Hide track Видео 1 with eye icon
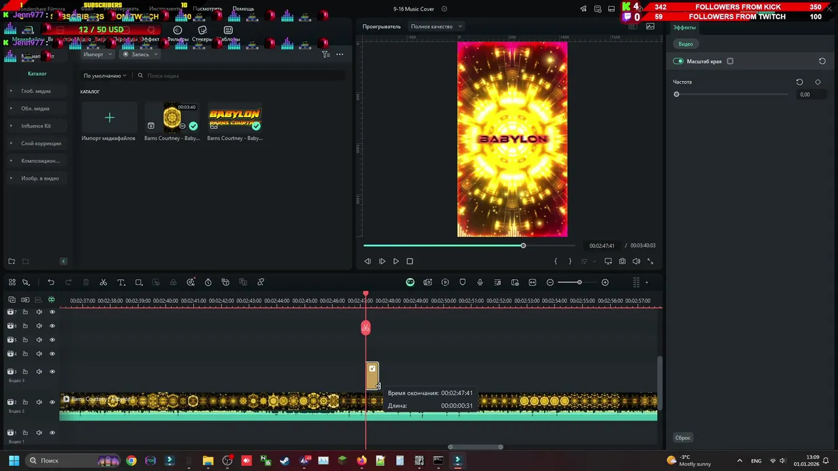The width and height of the screenshot is (838, 471). point(52,433)
